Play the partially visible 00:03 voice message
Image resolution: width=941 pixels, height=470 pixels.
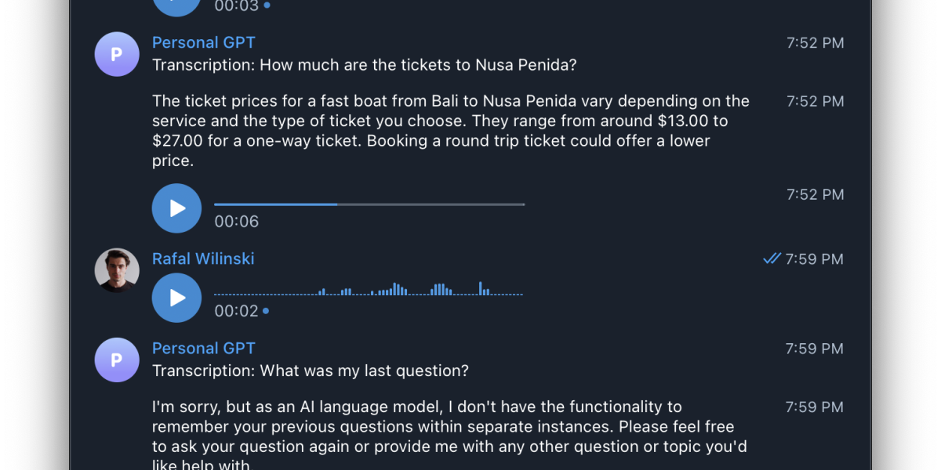pyautogui.click(x=176, y=4)
